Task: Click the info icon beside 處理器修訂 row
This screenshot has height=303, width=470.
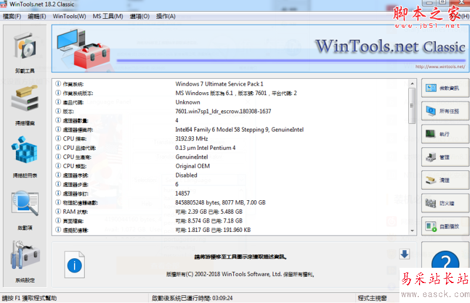Action: coord(58,193)
